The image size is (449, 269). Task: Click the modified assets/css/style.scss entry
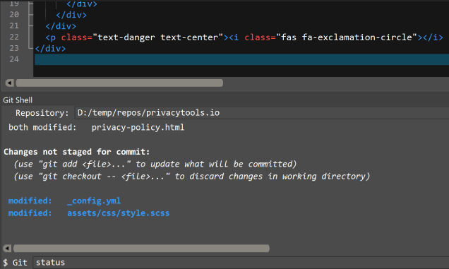pos(89,213)
